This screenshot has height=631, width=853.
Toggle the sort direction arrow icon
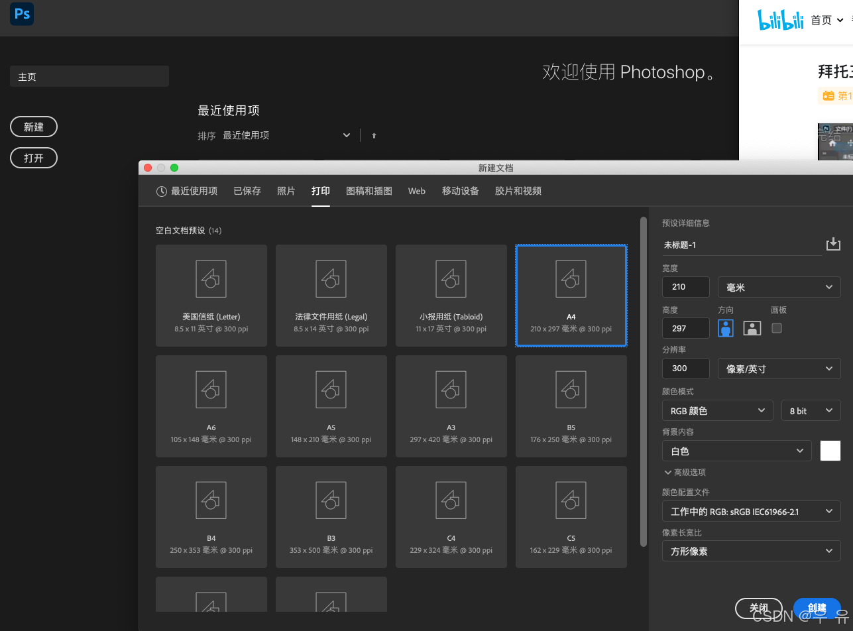pos(374,135)
